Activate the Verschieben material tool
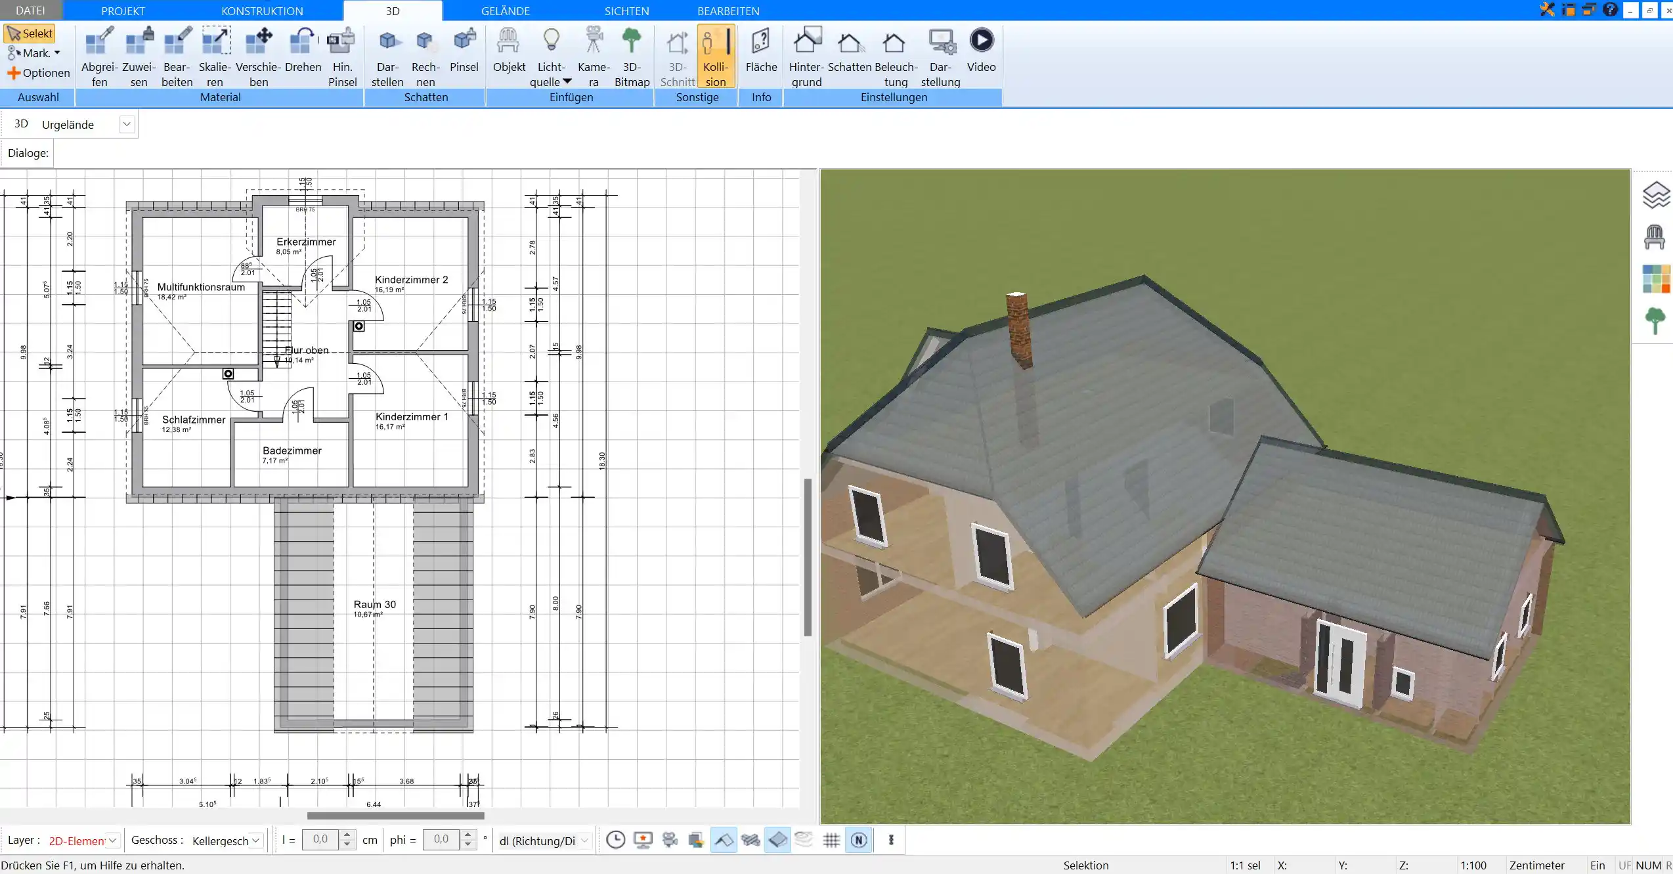Screen dimensions: 1673x874 point(259,56)
